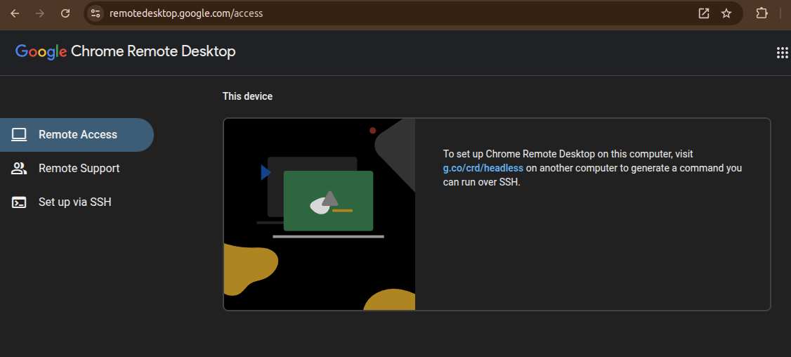Screen dimensions: 791x357
Task: Bookmark this page with the star icon
Action: pos(726,13)
